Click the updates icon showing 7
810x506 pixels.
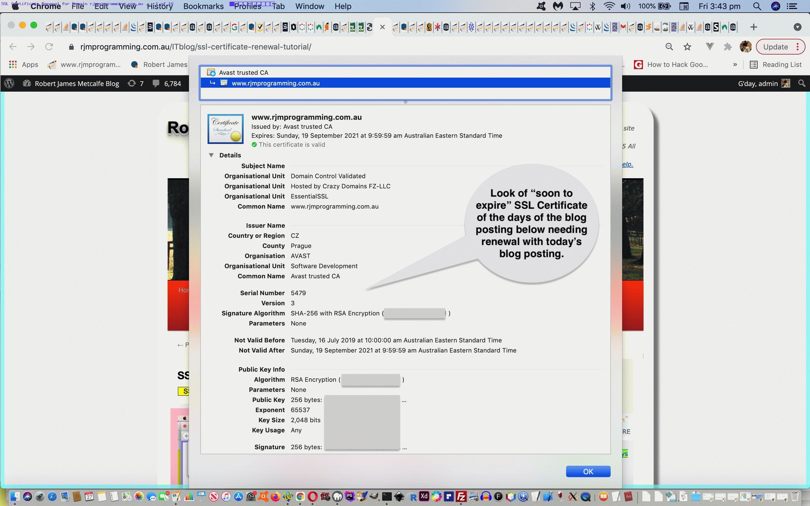pyautogui.click(x=136, y=83)
